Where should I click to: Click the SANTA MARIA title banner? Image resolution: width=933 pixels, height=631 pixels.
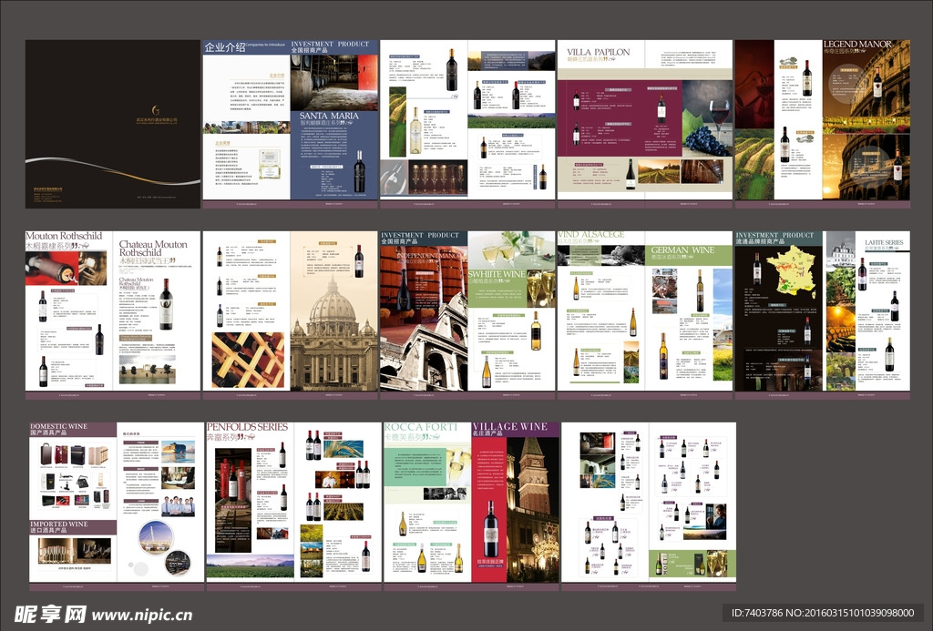click(330, 117)
